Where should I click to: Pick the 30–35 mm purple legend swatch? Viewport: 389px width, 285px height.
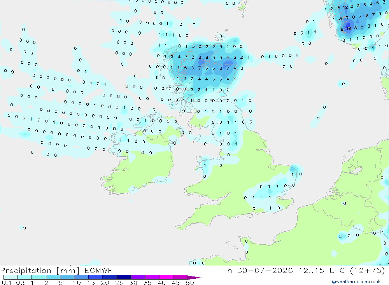coord(138,277)
